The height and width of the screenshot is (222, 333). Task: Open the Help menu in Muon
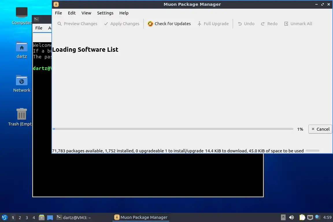pos(124,13)
